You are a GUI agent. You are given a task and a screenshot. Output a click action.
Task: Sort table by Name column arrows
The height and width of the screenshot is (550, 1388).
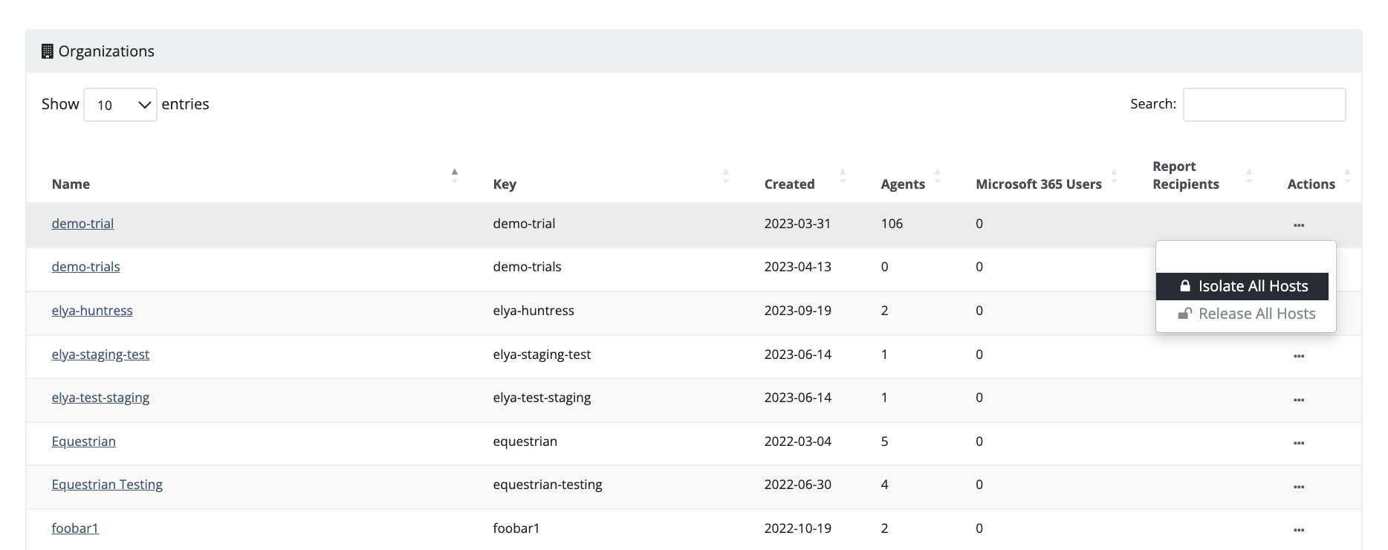455,176
